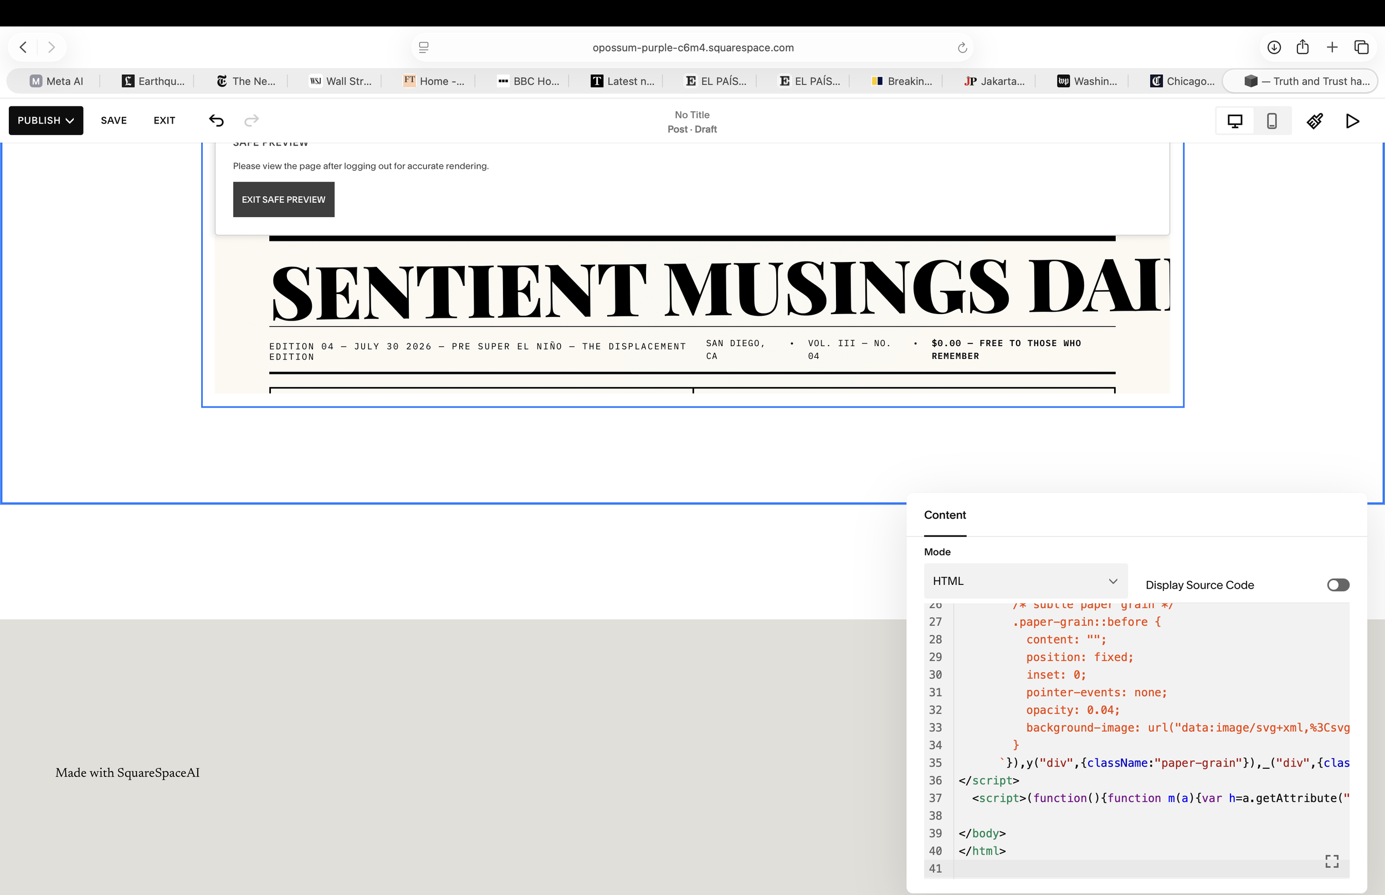The height and width of the screenshot is (895, 1385).
Task: Click the EXIT button
Action: [x=165, y=120]
